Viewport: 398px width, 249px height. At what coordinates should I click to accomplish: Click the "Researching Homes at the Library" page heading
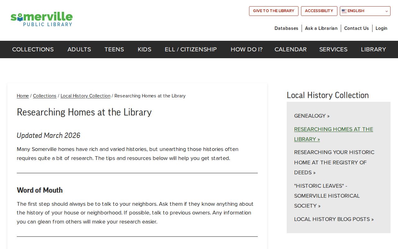point(84,112)
